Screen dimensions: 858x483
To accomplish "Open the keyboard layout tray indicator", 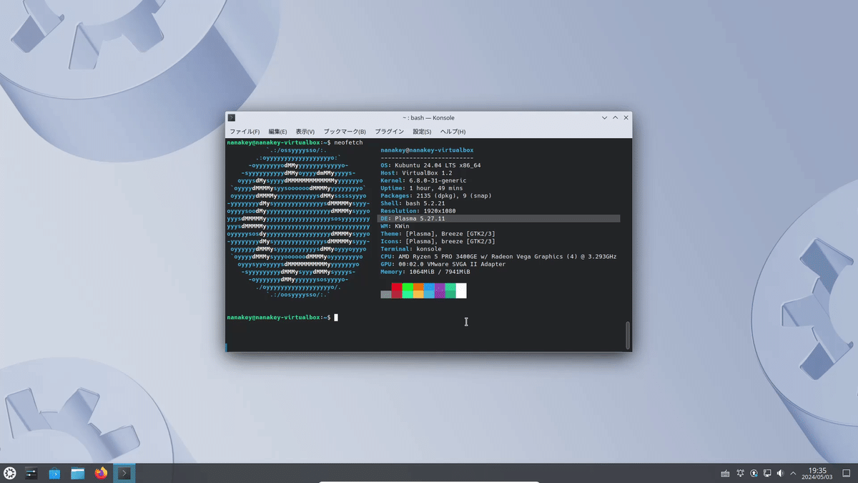I will click(x=725, y=473).
